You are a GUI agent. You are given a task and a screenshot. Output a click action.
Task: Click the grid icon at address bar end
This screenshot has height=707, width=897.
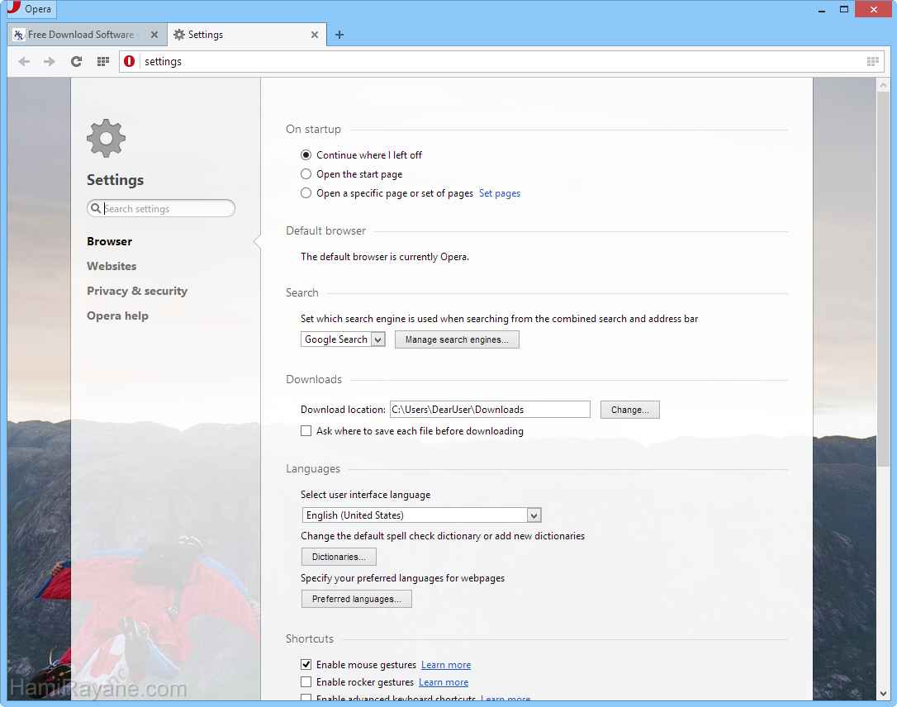873,61
